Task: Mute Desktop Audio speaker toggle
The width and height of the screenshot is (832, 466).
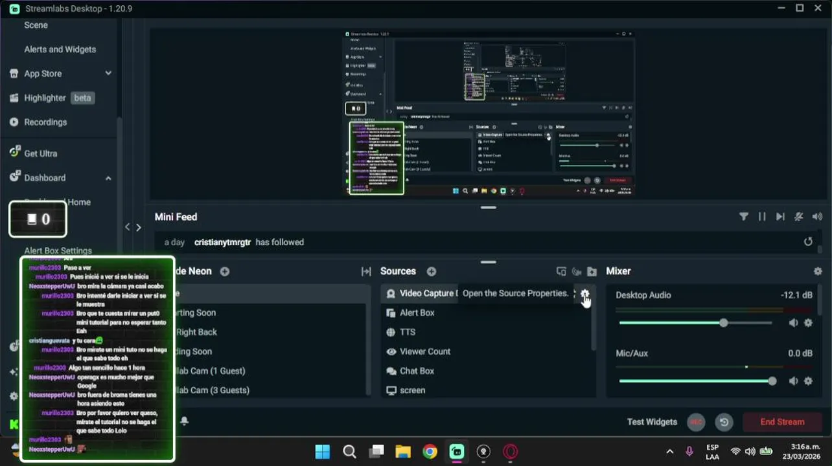Action: pos(793,323)
